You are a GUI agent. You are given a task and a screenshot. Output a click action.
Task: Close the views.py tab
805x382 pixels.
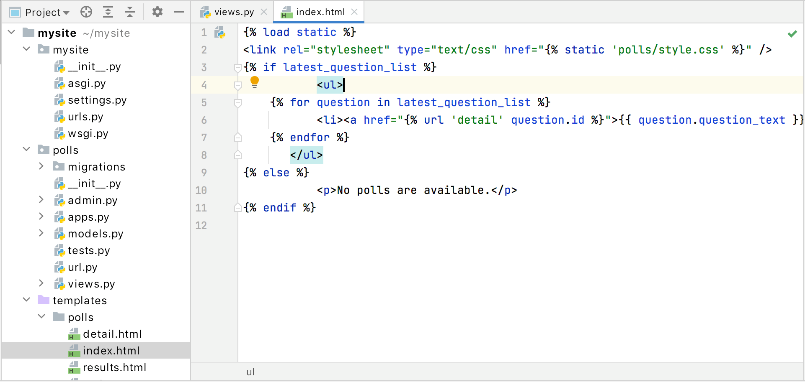click(x=264, y=12)
